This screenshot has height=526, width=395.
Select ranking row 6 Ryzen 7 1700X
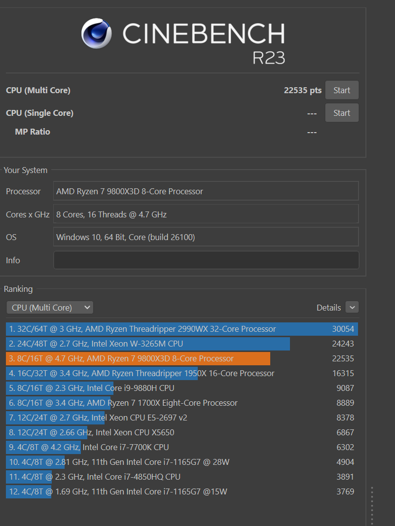(x=182, y=403)
